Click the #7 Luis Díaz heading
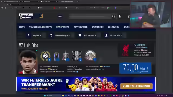This screenshot has height=97, width=173. point(28,45)
